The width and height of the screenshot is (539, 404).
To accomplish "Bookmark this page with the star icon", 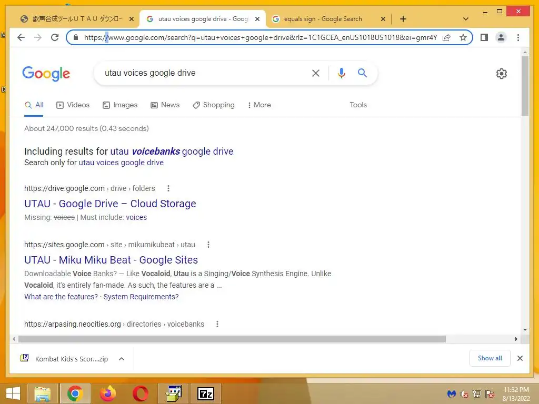I will [463, 37].
